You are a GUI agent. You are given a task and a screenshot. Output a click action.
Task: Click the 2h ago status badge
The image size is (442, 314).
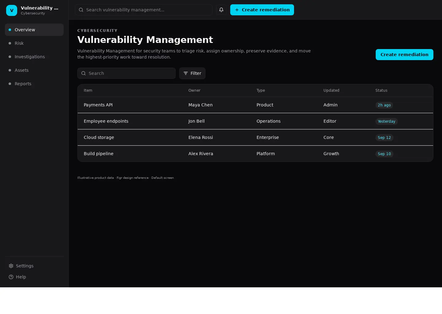pyautogui.click(x=384, y=105)
